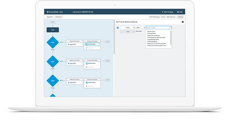This screenshot has width=230, height=121.
Task: Click the number input field before Days
Action: tap(122, 28)
